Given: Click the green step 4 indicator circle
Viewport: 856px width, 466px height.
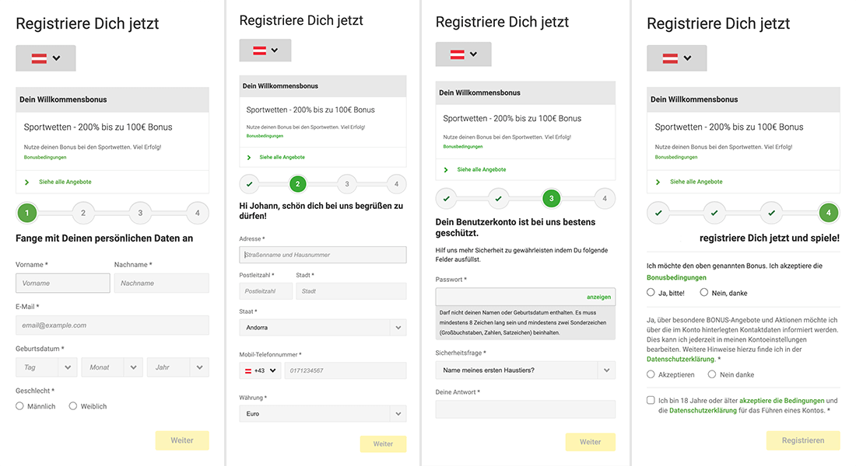Looking at the screenshot, I should (x=828, y=212).
